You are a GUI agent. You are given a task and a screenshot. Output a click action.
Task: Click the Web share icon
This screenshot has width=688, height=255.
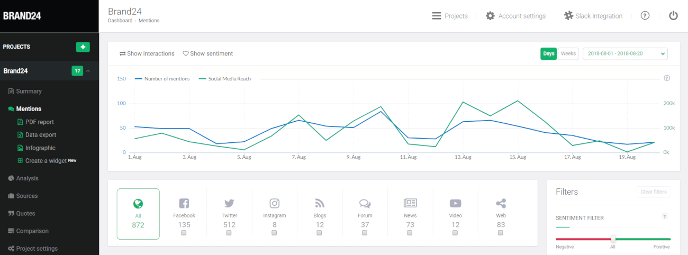501,204
